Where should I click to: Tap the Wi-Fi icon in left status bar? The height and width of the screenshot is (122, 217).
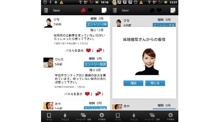pos(80,2)
